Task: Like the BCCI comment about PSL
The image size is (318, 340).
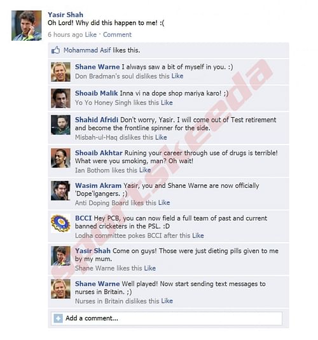Action: 198,236
